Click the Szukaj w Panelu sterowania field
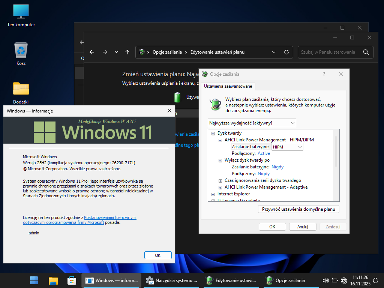 tap(328, 52)
